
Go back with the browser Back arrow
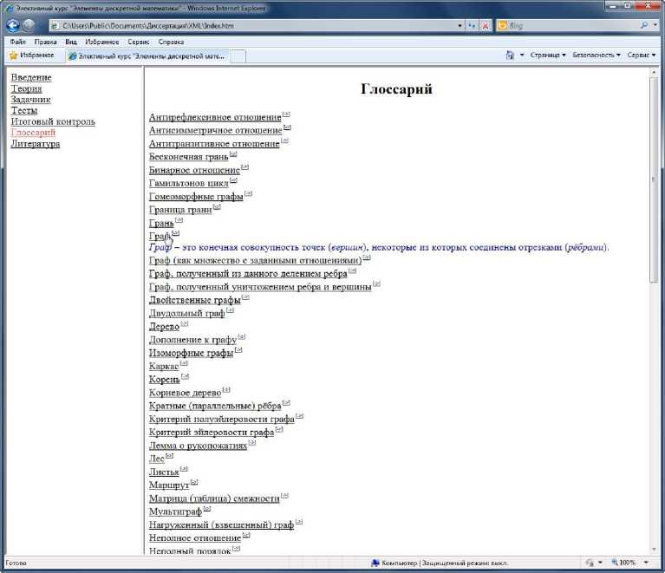tap(13, 26)
